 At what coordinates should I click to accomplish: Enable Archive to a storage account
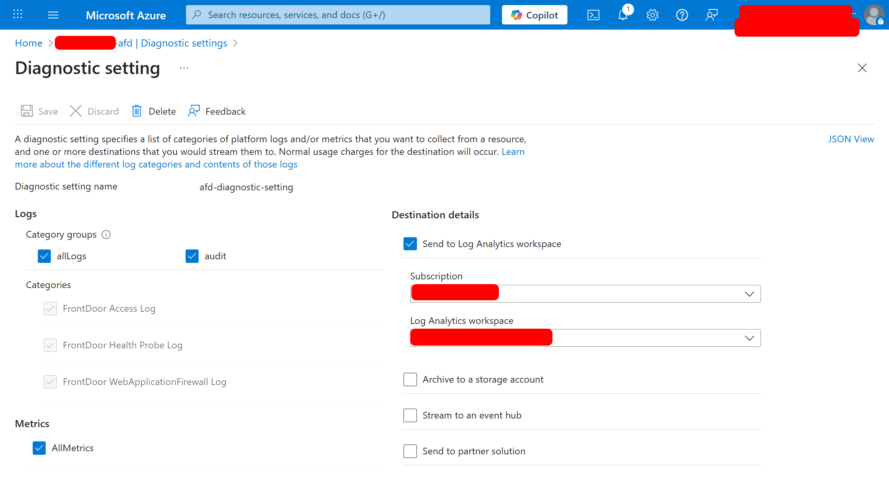410,379
